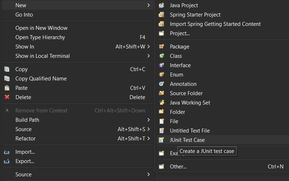The width and height of the screenshot is (289, 181).
Task: Click the Package icon in submenu
Action: coord(161,46)
